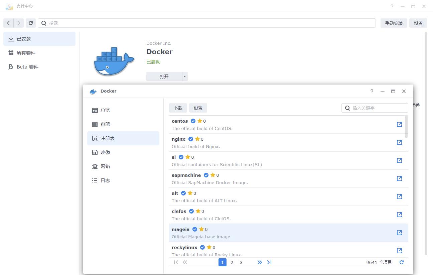Go to page 2 of registry
Screen dimensions: 433x275
pyautogui.click(x=232, y=262)
